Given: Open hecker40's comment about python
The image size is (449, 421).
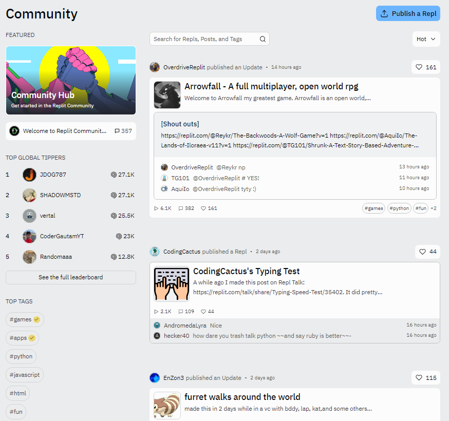Looking at the screenshot, I should coord(295,336).
